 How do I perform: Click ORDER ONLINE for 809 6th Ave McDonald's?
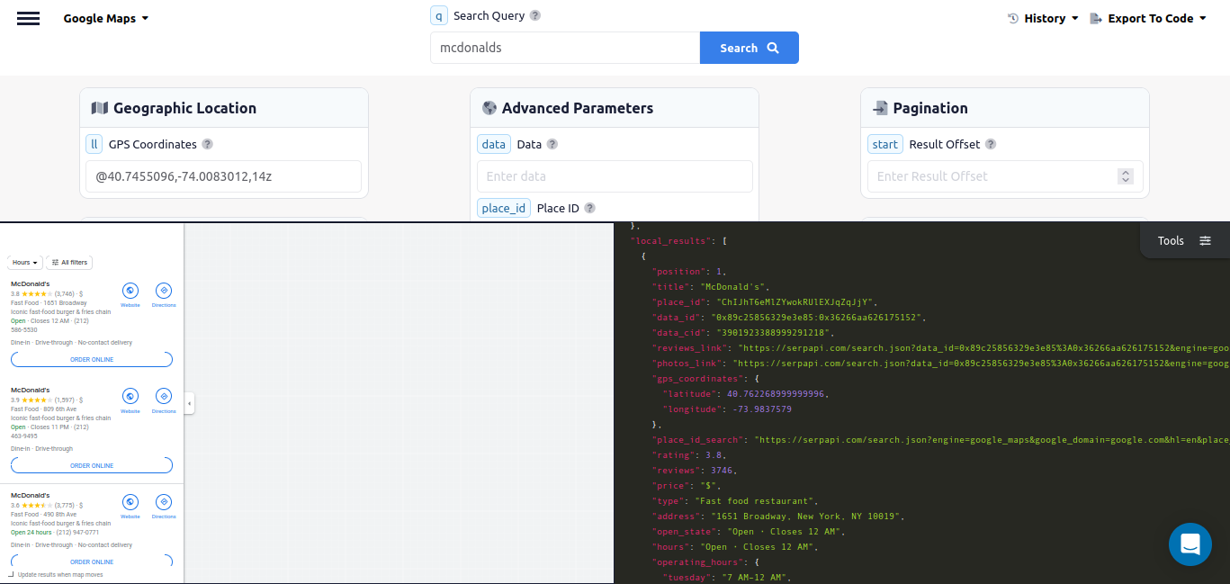tap(92, 465)
